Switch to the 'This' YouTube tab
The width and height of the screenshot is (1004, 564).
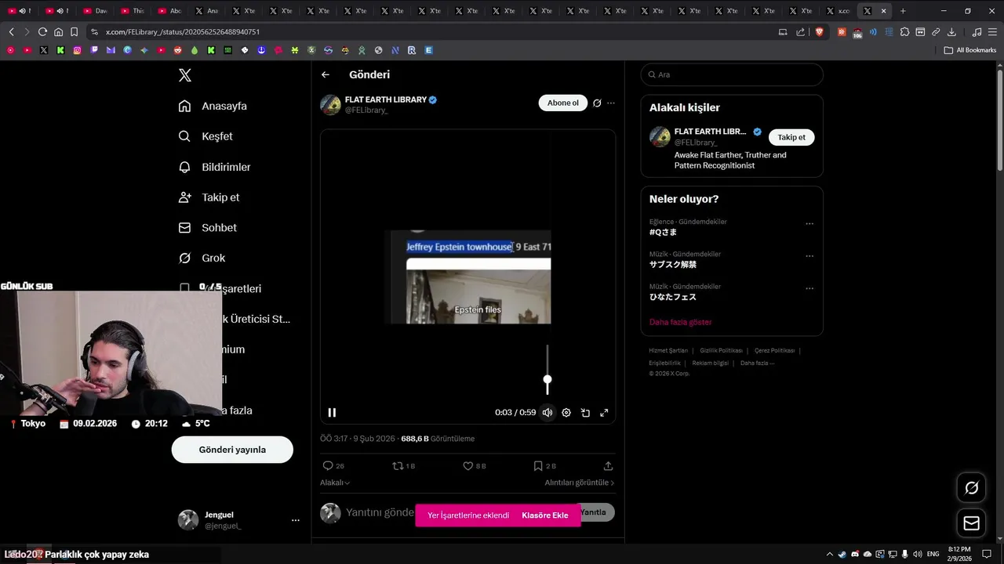133,11
